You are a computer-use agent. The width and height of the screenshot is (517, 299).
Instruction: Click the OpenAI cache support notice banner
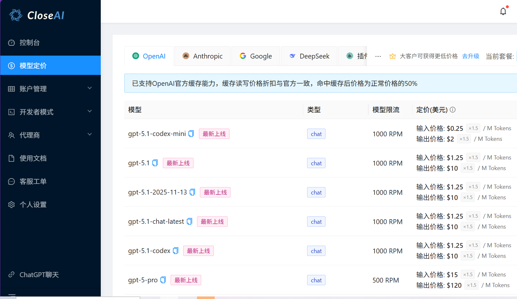coord(321,83)
